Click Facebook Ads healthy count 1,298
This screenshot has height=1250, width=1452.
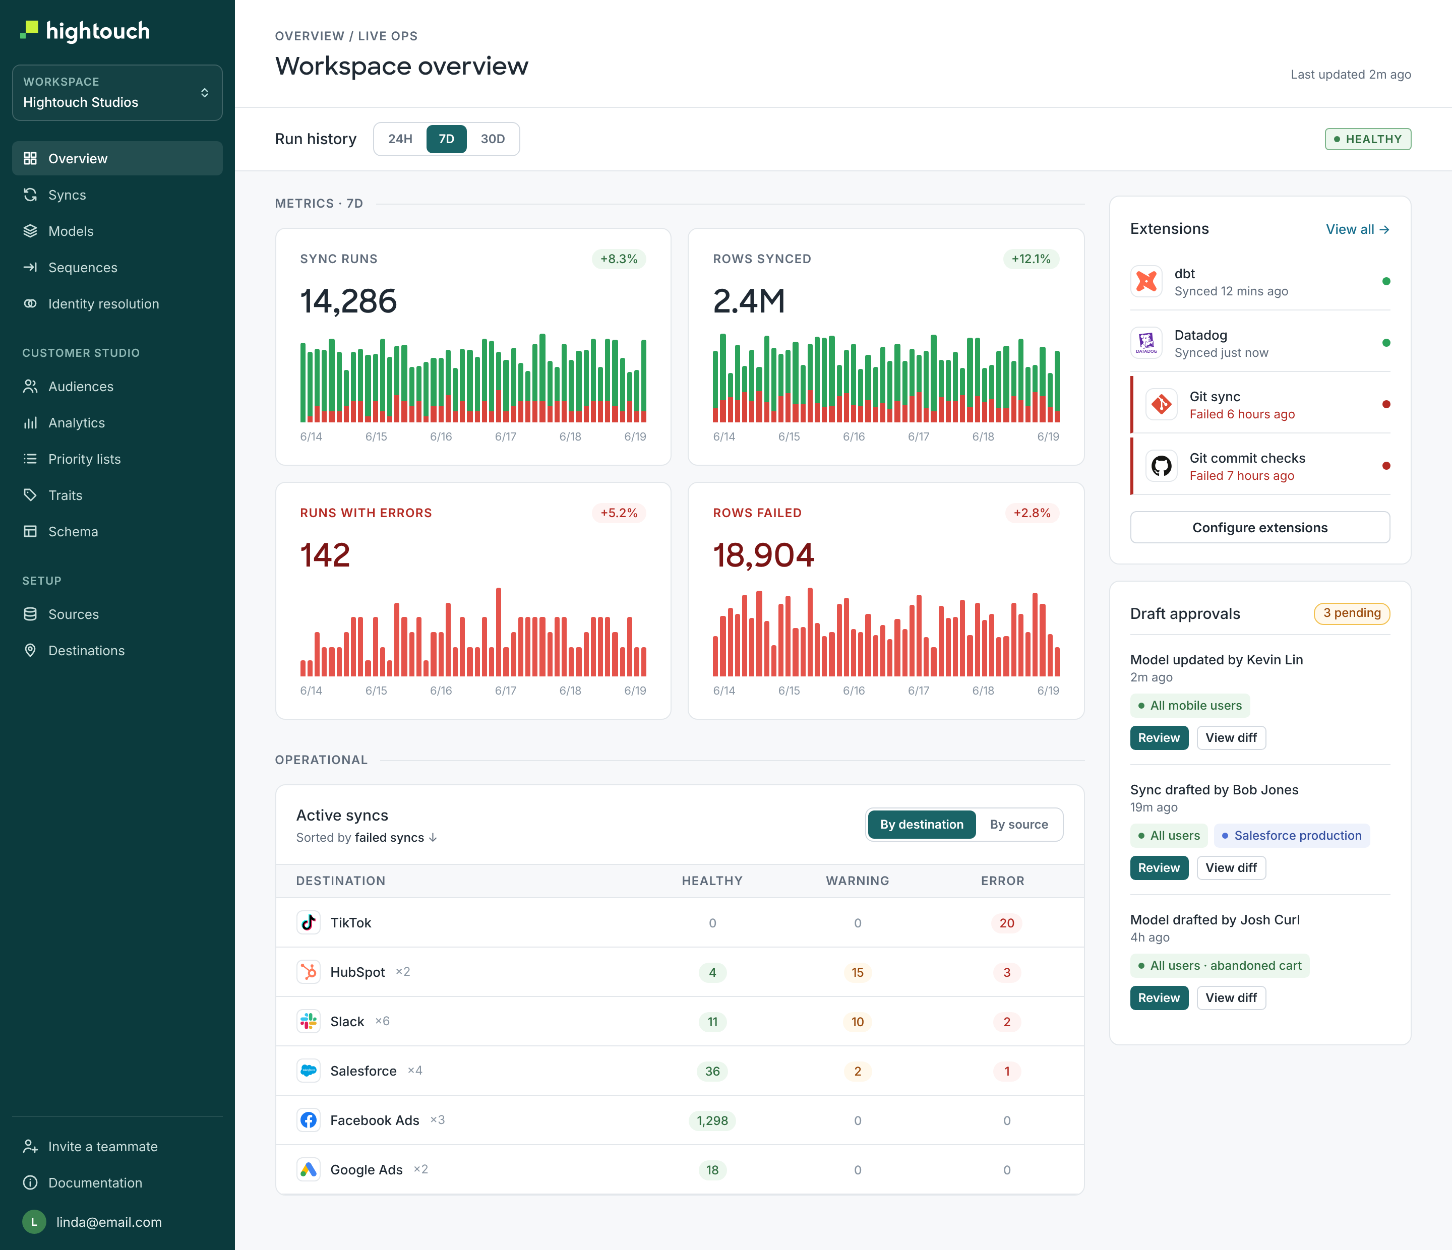tap(712, 1120)
